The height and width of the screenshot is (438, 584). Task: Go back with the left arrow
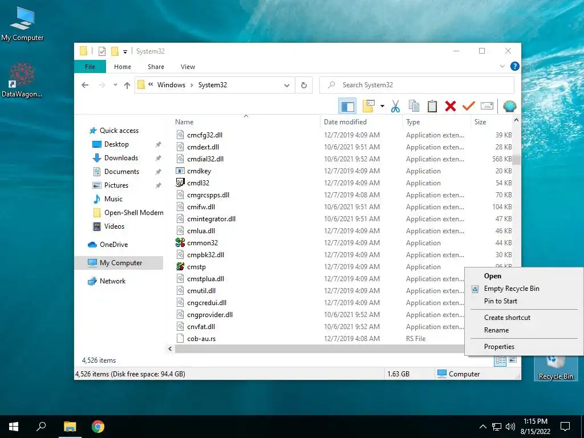(x=85, y=85)
